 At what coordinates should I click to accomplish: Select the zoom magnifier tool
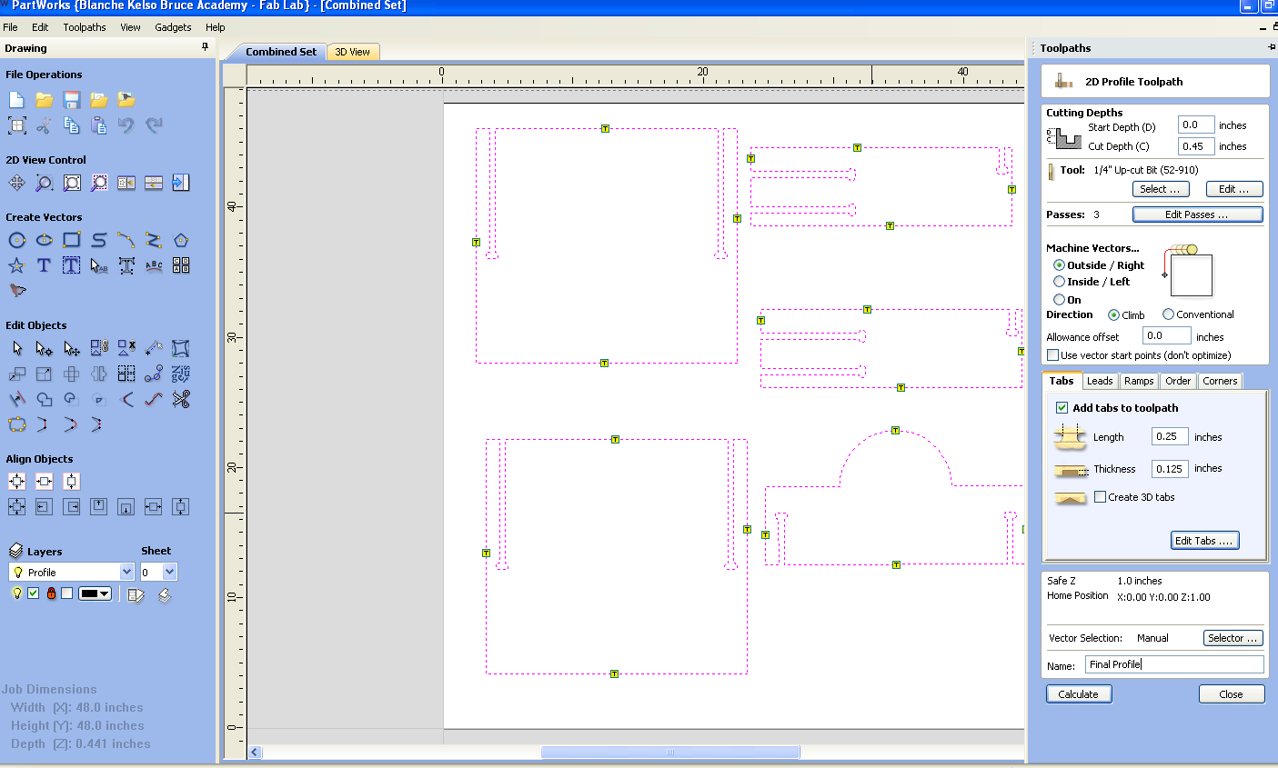[x=44, y=183]
